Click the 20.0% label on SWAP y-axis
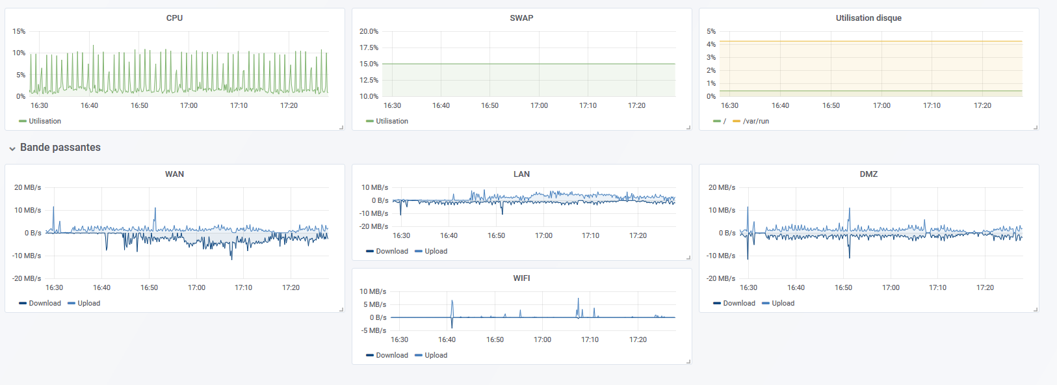Image resolution: width=1057 pixels, height=385 pixels. tap(369, 31)
